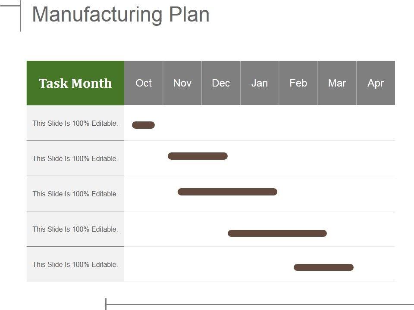The image size is (414, 310).
Task: Select the second task row's text label
Action: (x=75, y=158)
